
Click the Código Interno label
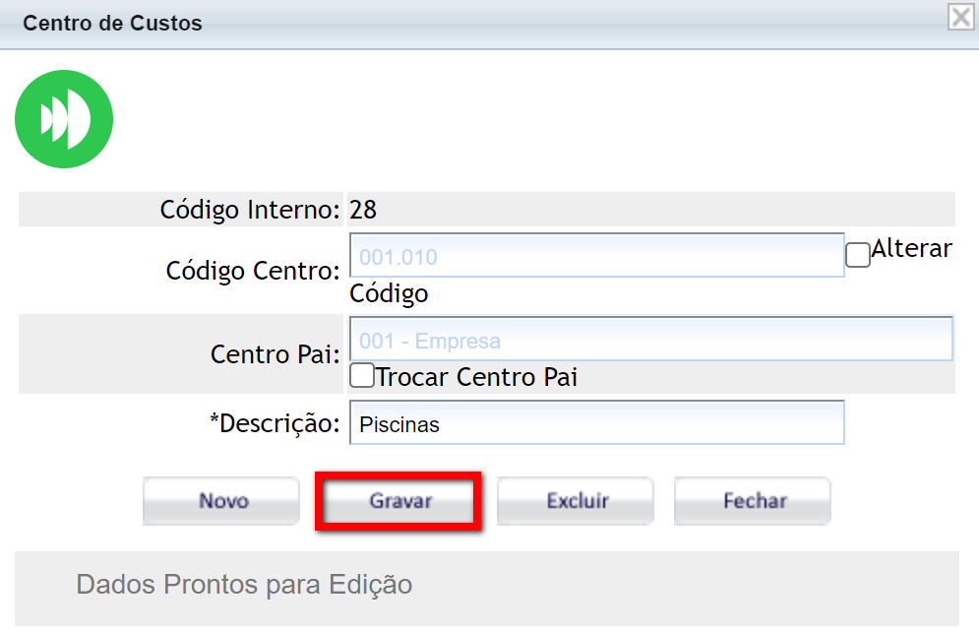tap(250, 210)
